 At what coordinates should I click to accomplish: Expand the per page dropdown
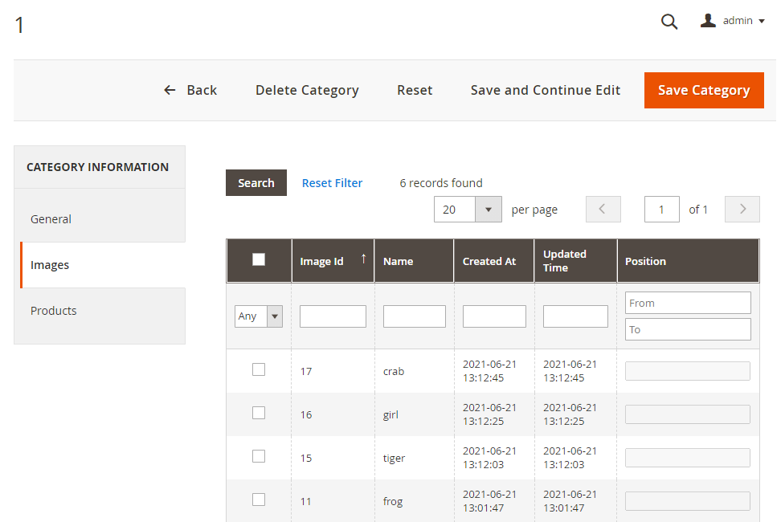click(488, 210)
